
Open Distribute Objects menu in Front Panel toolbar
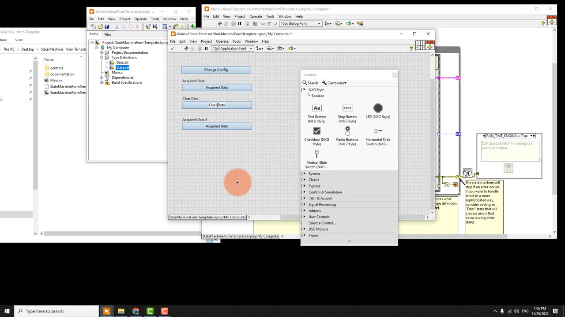coord(270,48)
